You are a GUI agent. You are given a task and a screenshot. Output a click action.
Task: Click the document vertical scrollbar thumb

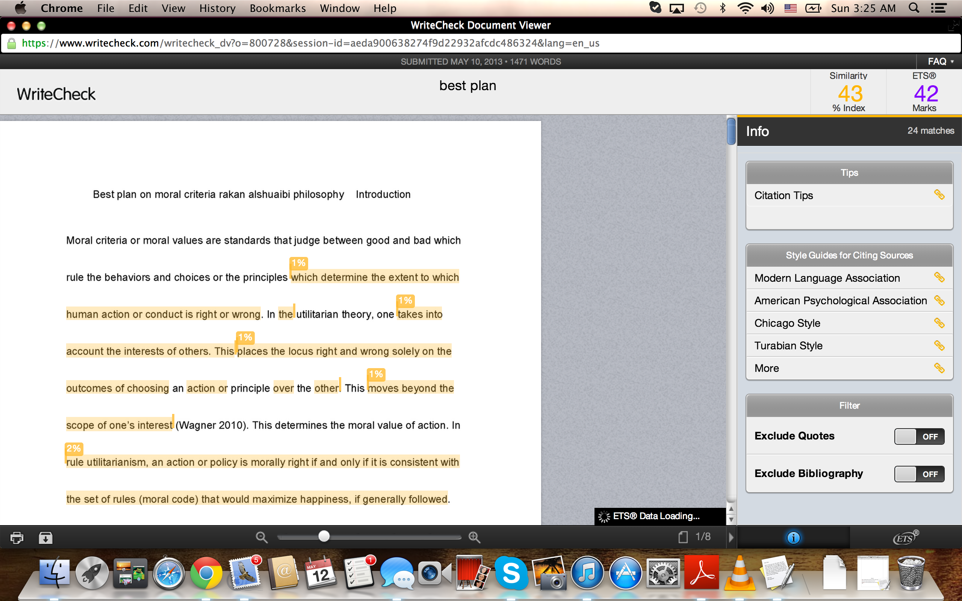click(731, 131)
